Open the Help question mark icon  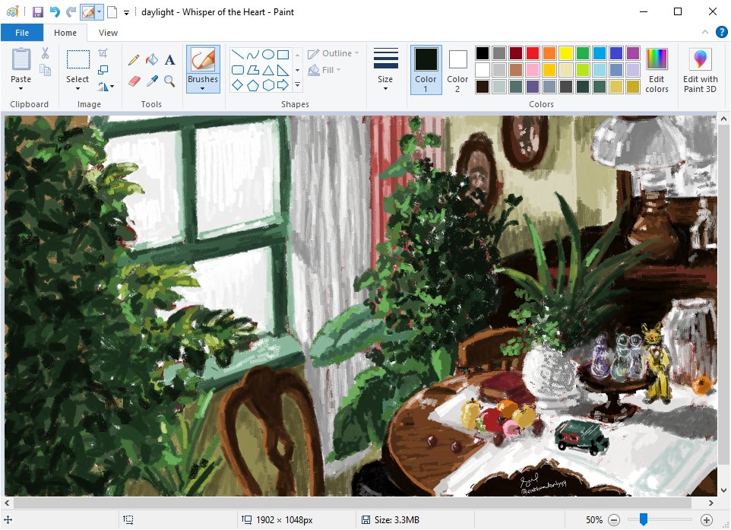721,32
